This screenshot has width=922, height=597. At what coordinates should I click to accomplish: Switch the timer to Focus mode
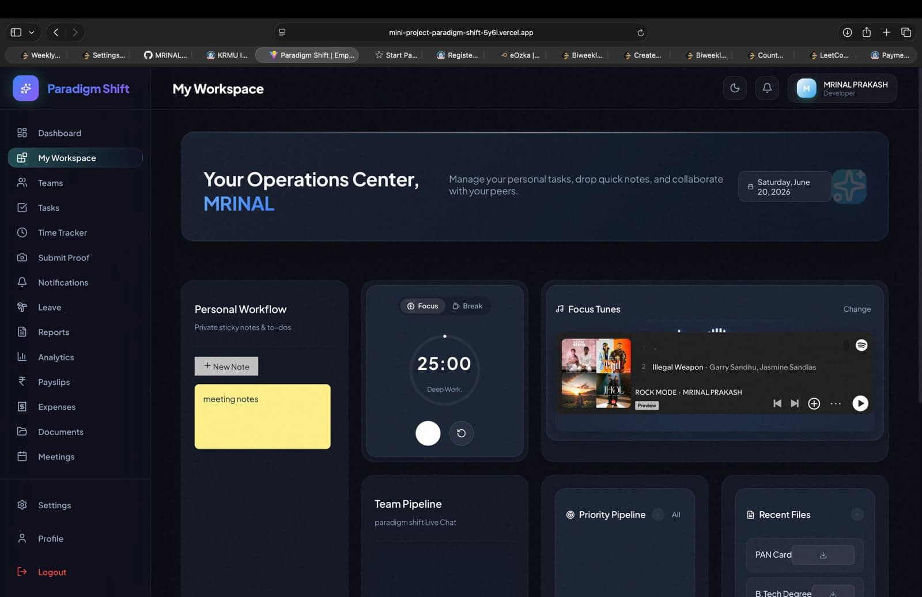pyautogui.click(x=422, y=306)
